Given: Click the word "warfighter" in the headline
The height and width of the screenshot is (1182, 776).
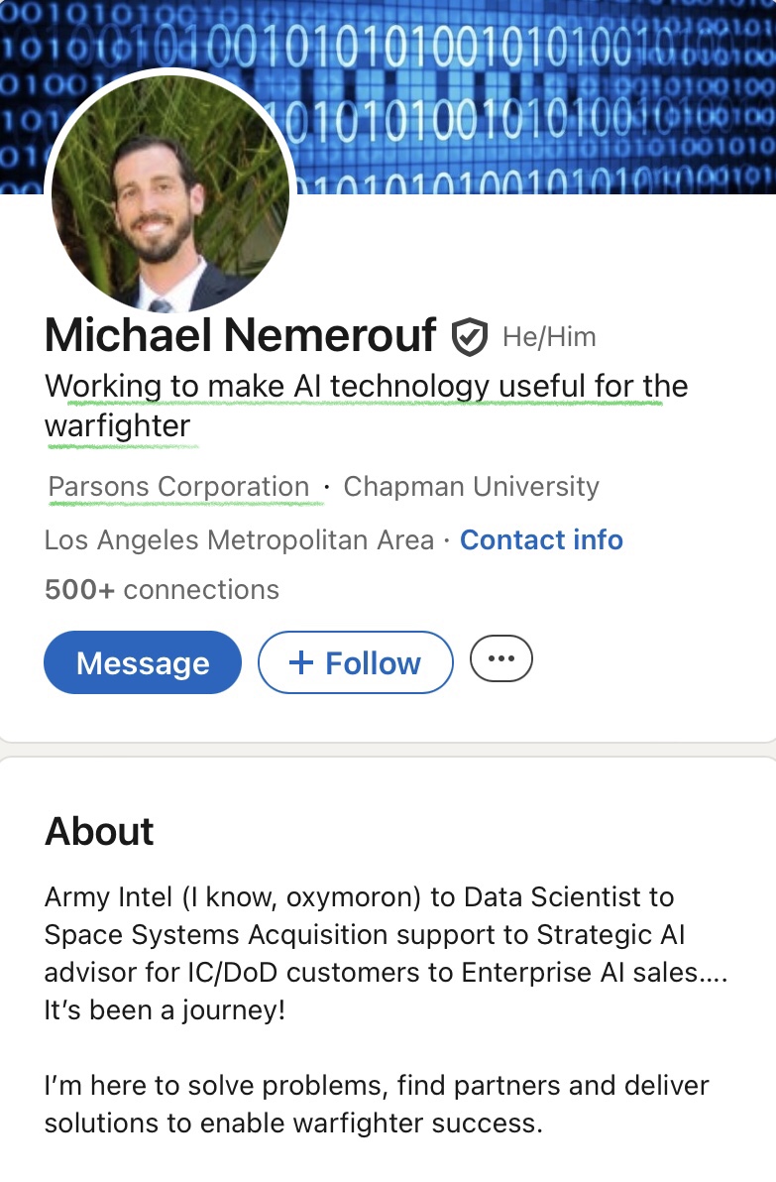Looking at the screenshot, I should [117, 426].
